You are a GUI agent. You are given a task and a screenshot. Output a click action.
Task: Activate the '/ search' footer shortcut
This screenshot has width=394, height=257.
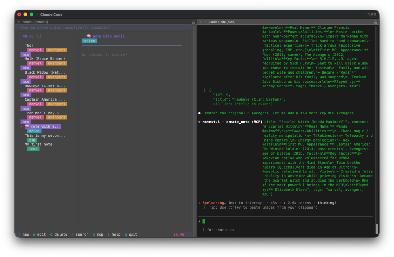coord(80,234)
